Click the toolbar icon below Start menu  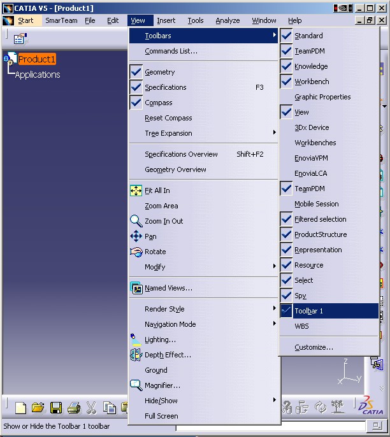click(x=20, y=38)
